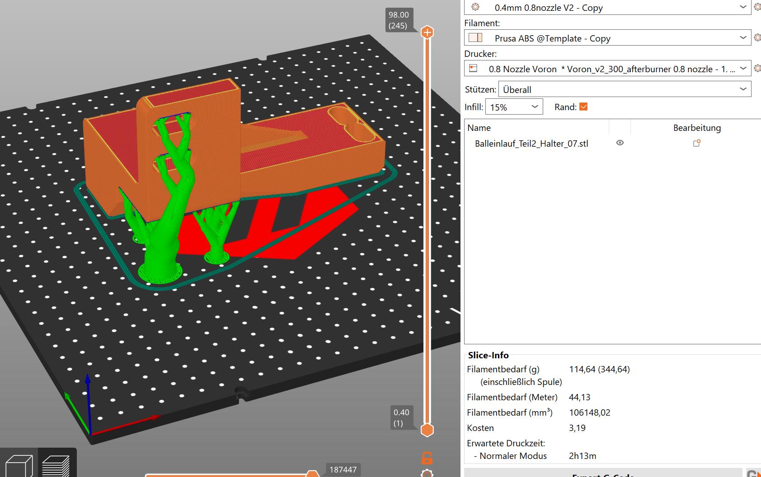Click the top layer label 98.00 (245)
The image size is (761, 477).
pyautogui.click(x=398, y=20)
